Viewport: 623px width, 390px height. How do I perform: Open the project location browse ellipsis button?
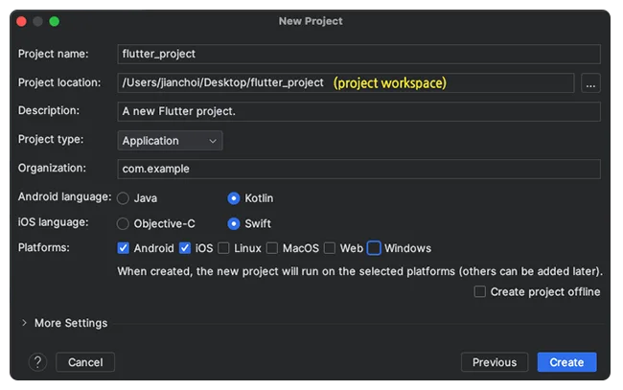[x=590, y=83]
